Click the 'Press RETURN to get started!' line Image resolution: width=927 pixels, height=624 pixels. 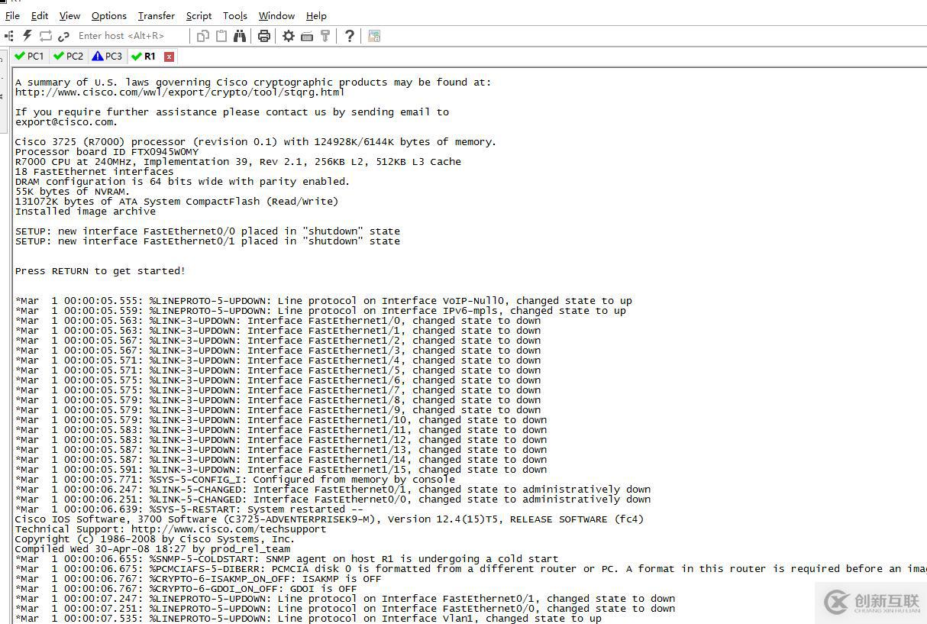[100, 271]
